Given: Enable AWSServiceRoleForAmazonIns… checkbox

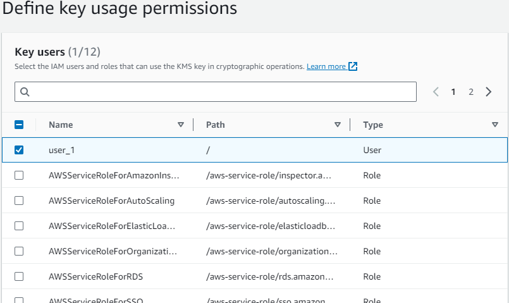Looking at the screenshot, I should coord(19,175).
